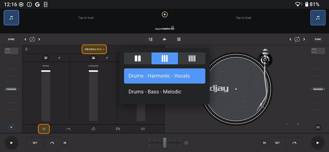Switch to the EQ sliders tab
329x152 pixels.
[143, 129]
